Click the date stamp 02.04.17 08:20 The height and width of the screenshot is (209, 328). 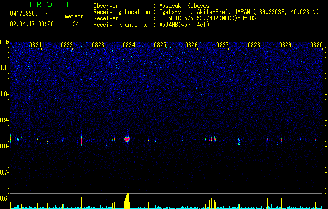[x=32, y=24]
